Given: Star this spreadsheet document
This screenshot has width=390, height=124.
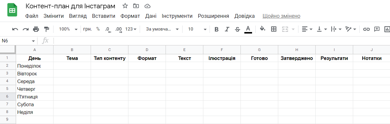Looking at the screenshot, I should click(x=125, y=6).
